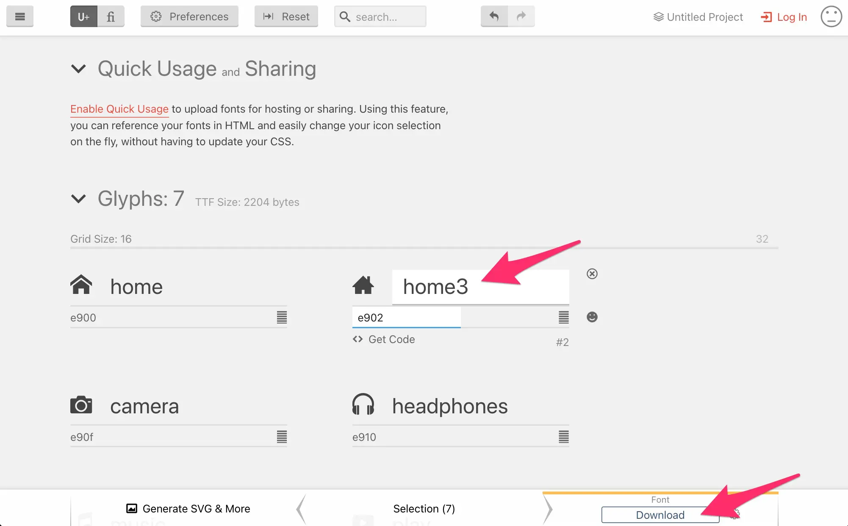
Task: Remove home3 glyph with circled X icon
Action: (592, 274)
